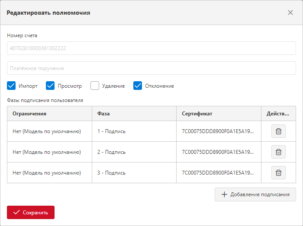Click the Добавление подписания button
303x226 pixels.
[255, 194]
